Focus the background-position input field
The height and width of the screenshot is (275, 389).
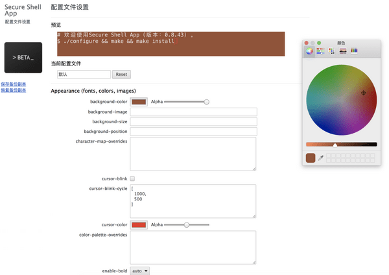point(193,132)
